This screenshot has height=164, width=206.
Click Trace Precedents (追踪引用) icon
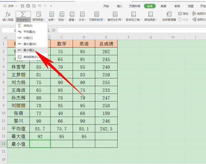tap(194, 14)
